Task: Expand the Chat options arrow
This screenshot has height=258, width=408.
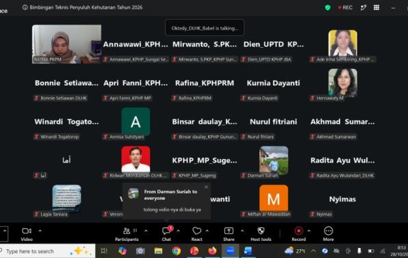Action: pos(178,231)
